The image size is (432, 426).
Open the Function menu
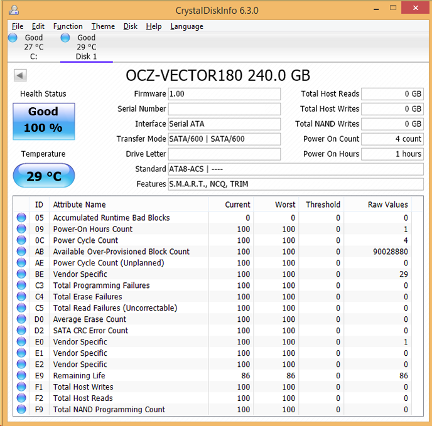68,26
